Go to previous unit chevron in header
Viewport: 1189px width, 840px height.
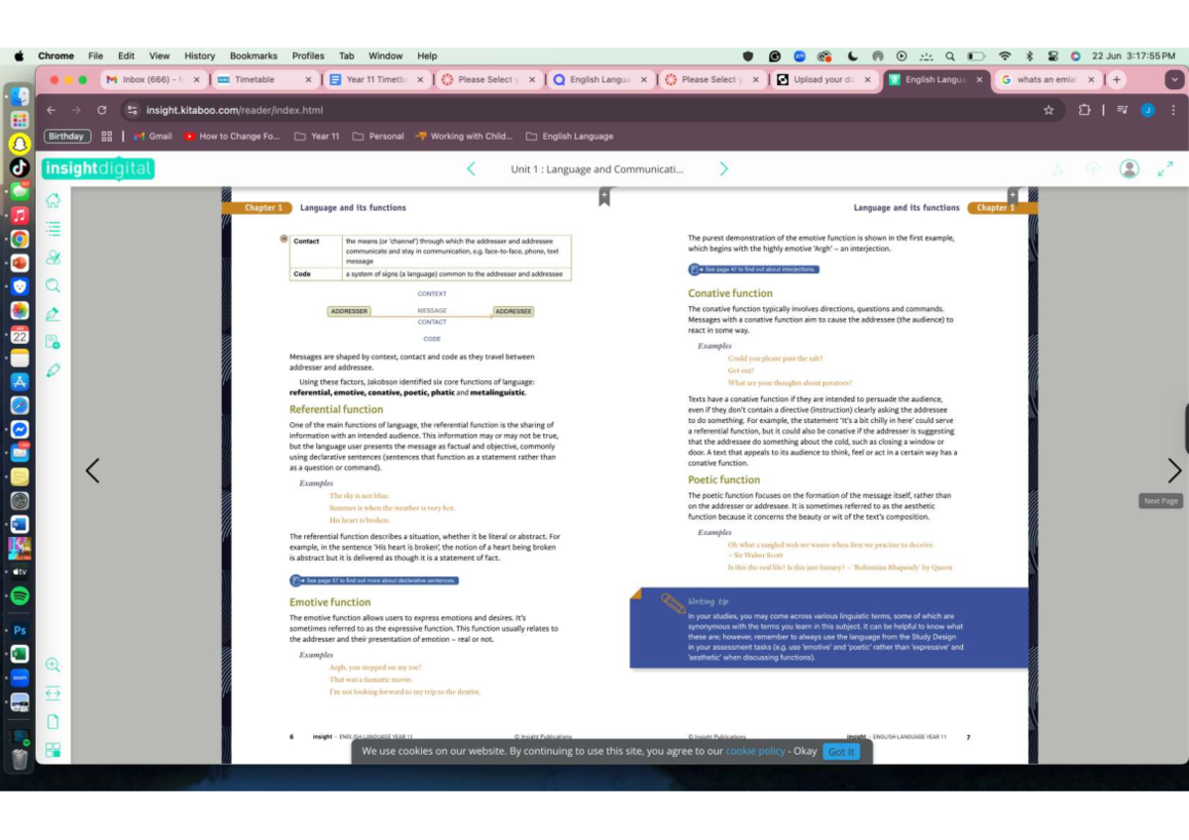[471, 169]
